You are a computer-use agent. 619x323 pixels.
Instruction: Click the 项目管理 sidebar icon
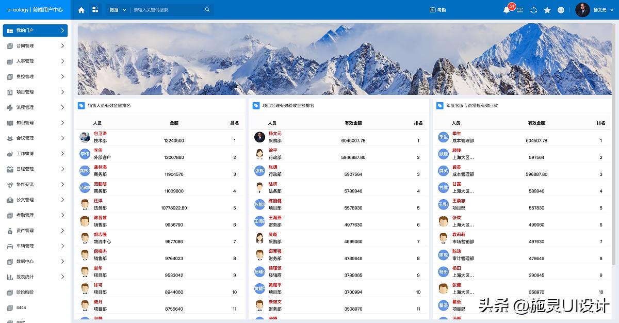tap(10, 92)
